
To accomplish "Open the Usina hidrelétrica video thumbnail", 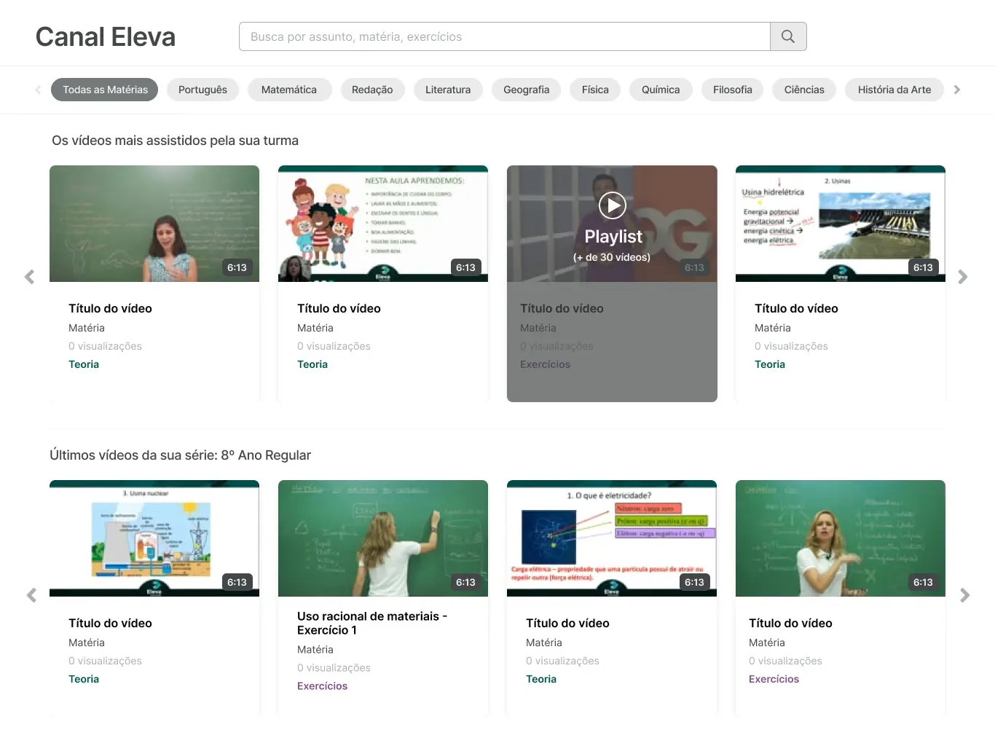I will [841, 224].
